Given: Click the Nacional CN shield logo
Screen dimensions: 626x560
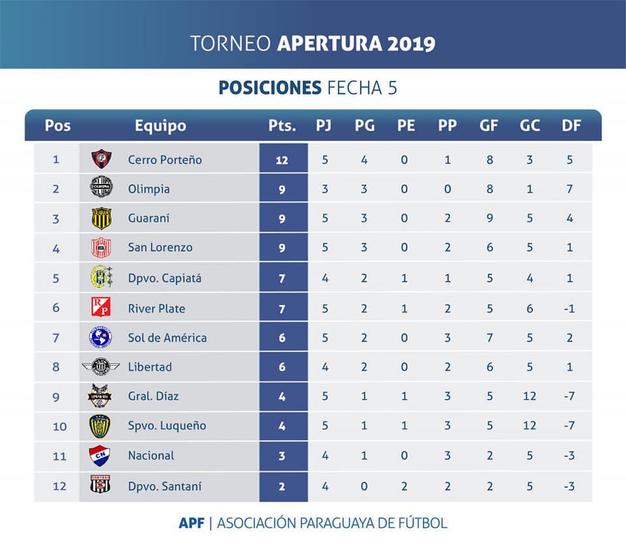Looking at the screenshot, I should coord(100,456).
